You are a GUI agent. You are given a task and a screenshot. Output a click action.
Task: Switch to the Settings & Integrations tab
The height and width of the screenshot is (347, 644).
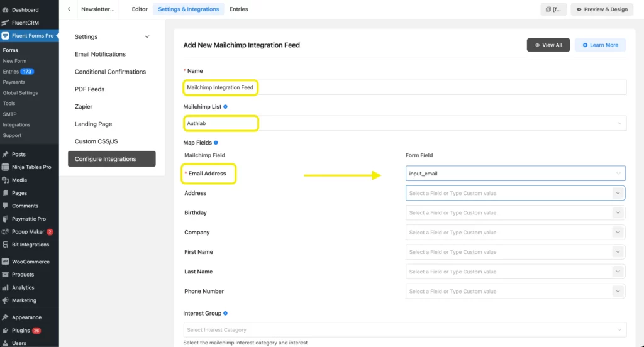tap(189, 9)
